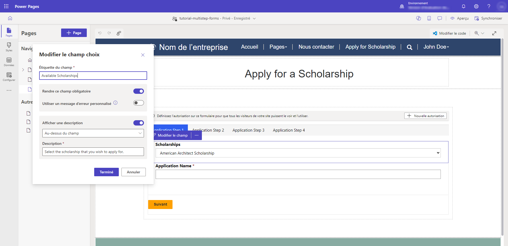Viewport: 508px width, 246px height.
Task: Click the share link icon in toolbar
Action: [119, 33]
